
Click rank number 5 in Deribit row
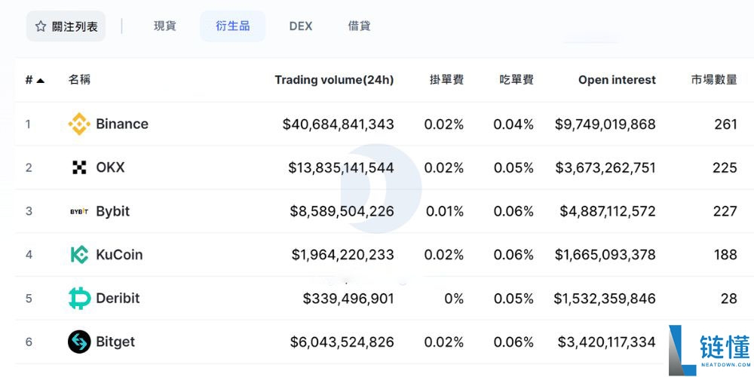tap(29, 298)
